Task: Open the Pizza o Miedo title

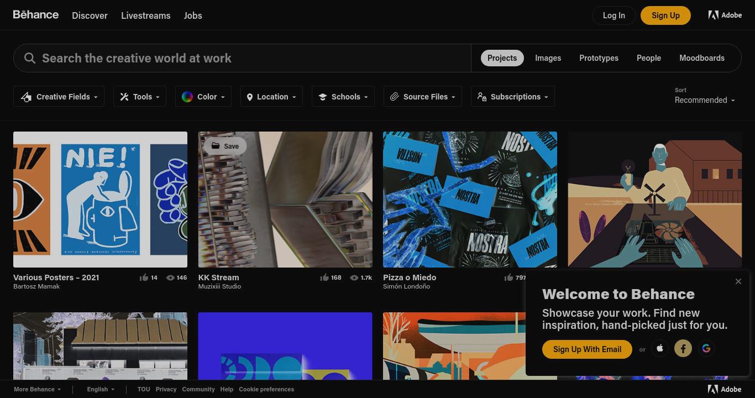Action: [x=410, y=277]
